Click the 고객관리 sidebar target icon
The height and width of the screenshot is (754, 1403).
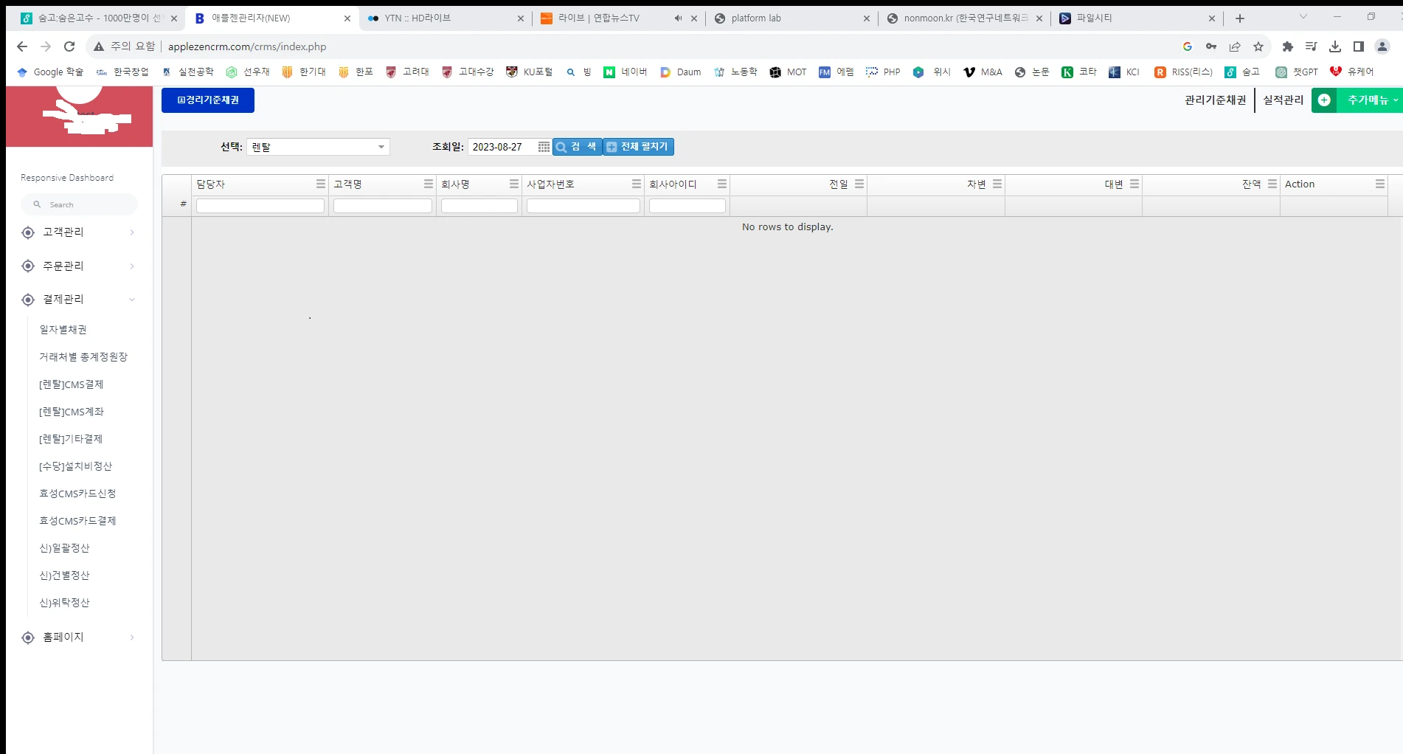[28, 232]
